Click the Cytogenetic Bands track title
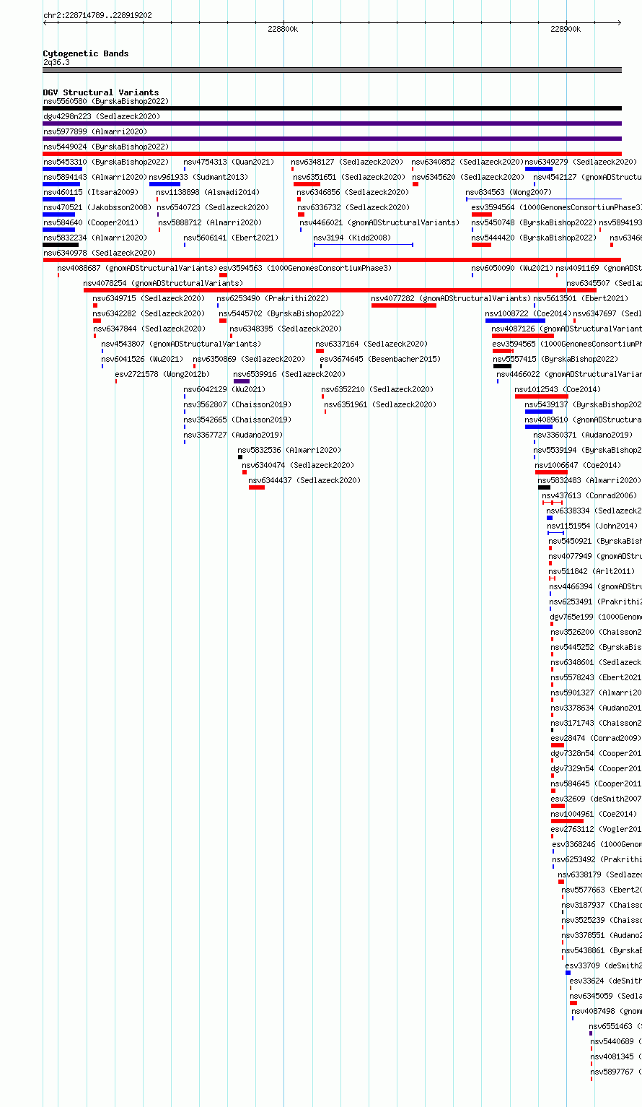 pos(86,53)
